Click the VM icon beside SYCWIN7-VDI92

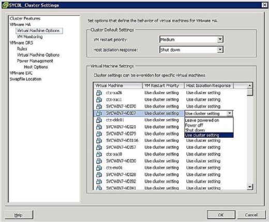coord(99,182)
